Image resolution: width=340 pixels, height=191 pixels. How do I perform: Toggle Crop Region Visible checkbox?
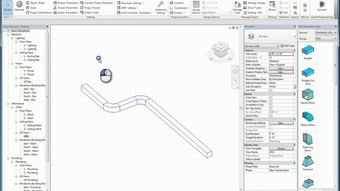(x=270, y=101)
